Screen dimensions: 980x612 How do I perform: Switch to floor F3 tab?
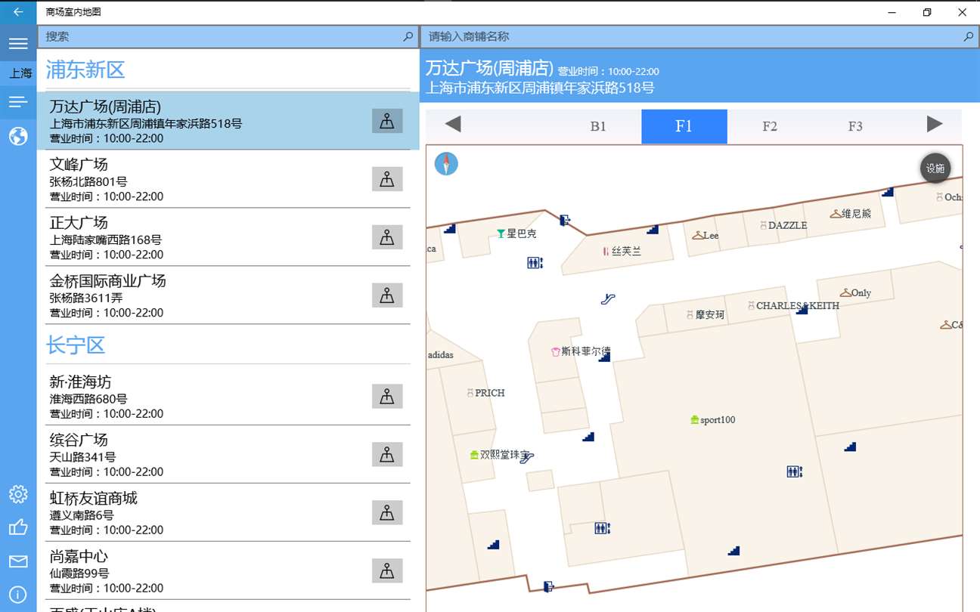pyautogui.click(x=855, y=126)
